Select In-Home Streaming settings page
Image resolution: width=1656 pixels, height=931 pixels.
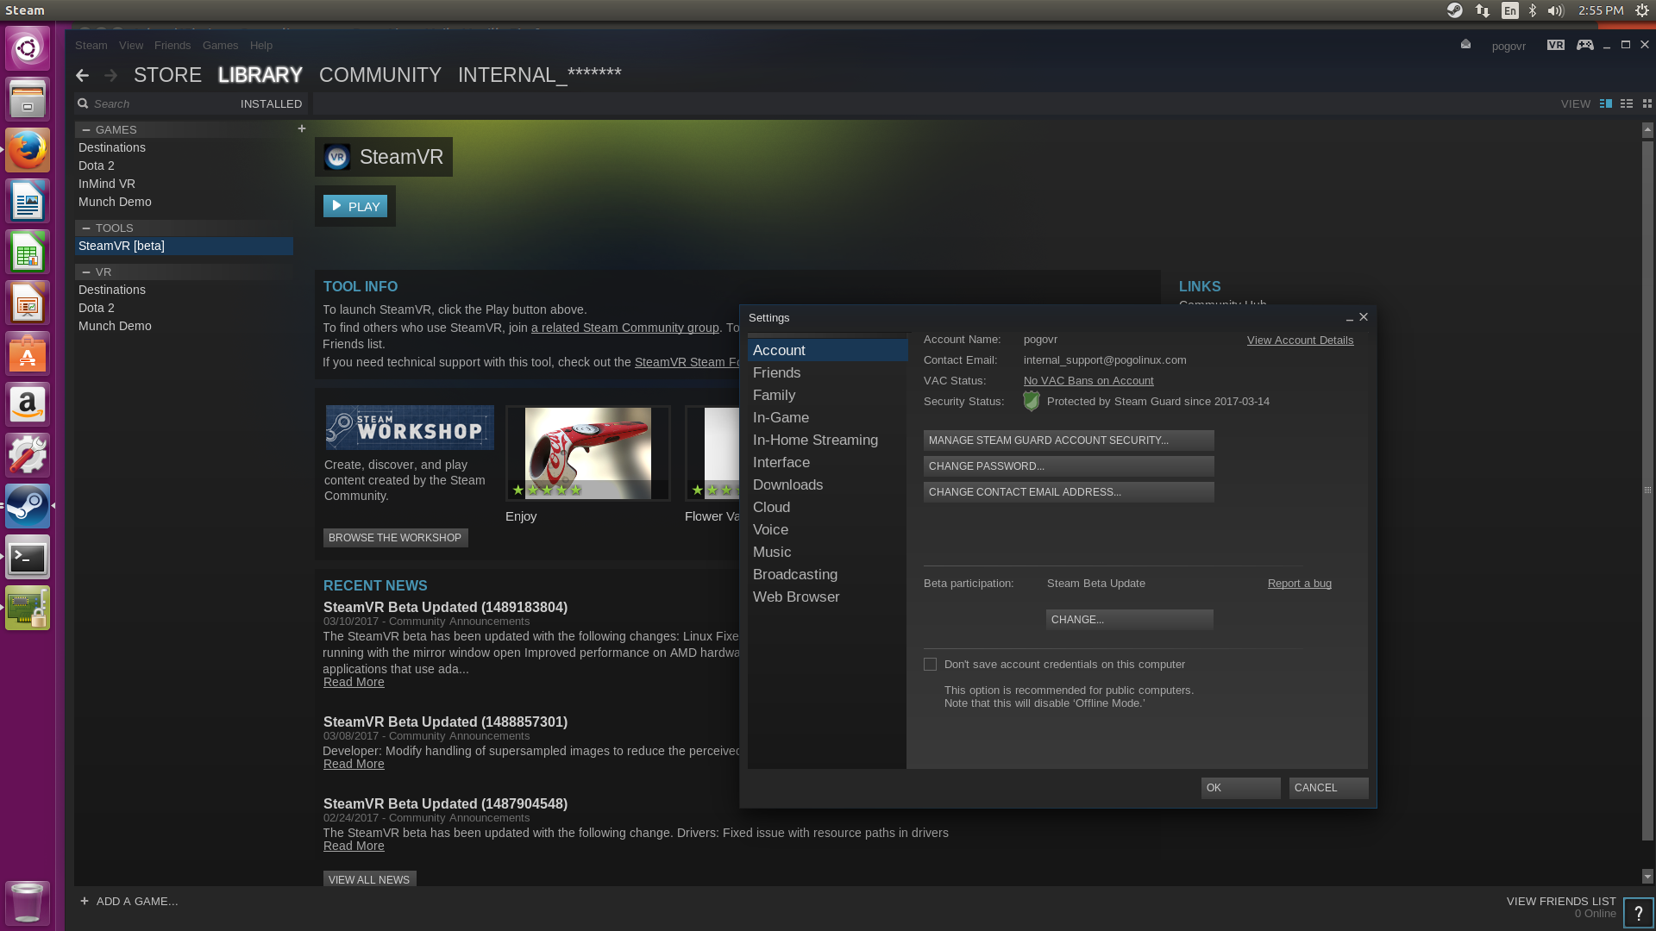pyautogui.click(x=827, y=441)
